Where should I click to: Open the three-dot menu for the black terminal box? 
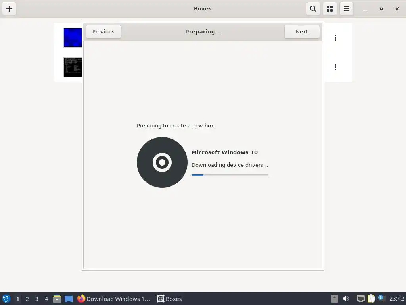pyautogui.click(x=335, y=67)
